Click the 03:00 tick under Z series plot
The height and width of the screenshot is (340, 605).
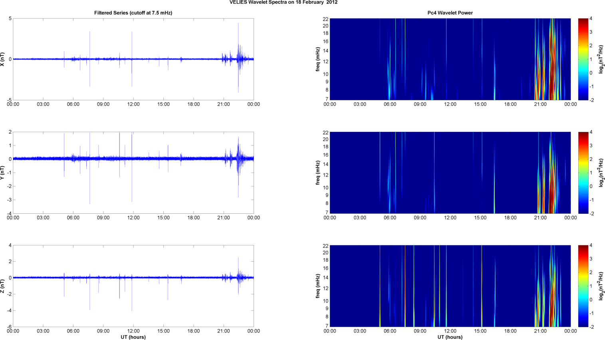[43, 331]
